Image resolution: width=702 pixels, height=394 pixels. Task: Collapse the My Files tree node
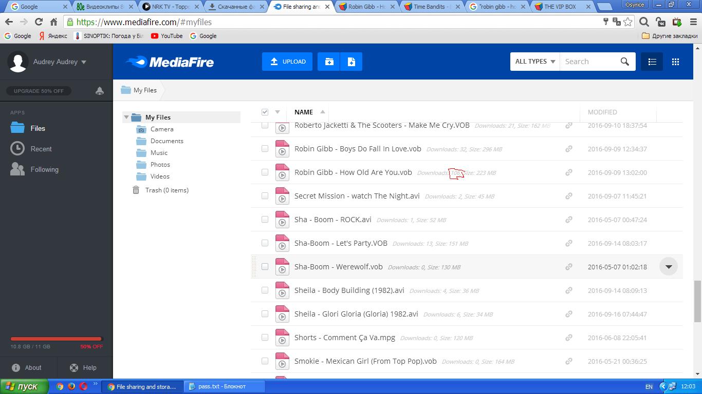[x=126, y=117]
